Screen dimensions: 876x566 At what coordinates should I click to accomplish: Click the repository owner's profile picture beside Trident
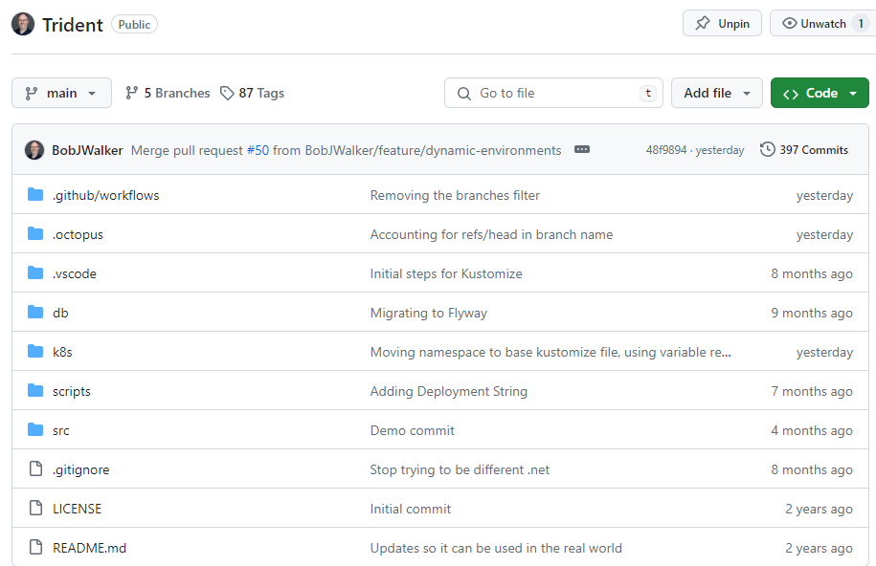pyautogui.click(x=22, y=23)
